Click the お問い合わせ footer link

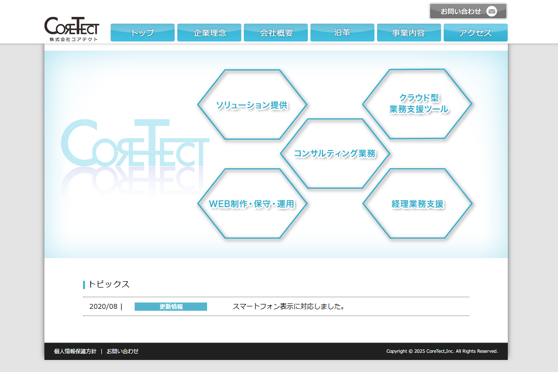[x=122, y=351]
